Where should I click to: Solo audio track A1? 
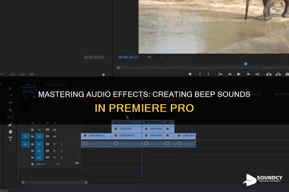(x=62, y=144)
